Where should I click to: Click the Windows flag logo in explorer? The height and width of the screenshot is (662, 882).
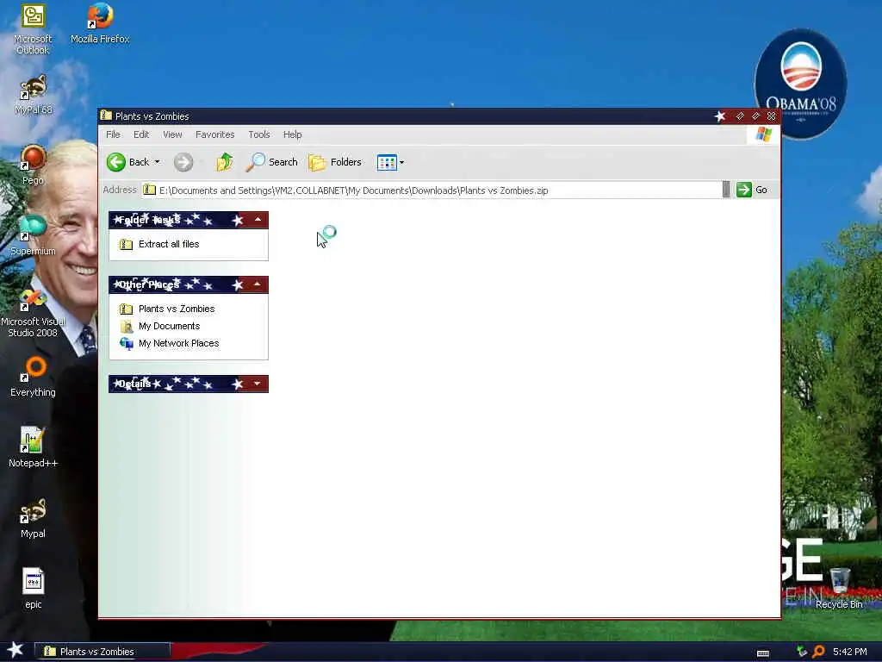click(x=763, y=134)
